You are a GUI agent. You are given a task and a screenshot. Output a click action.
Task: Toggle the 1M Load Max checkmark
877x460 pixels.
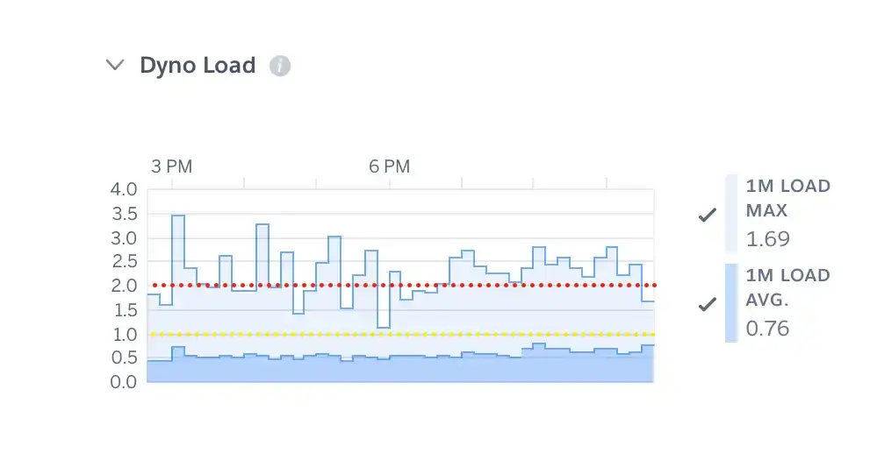(x=707, y=215)
